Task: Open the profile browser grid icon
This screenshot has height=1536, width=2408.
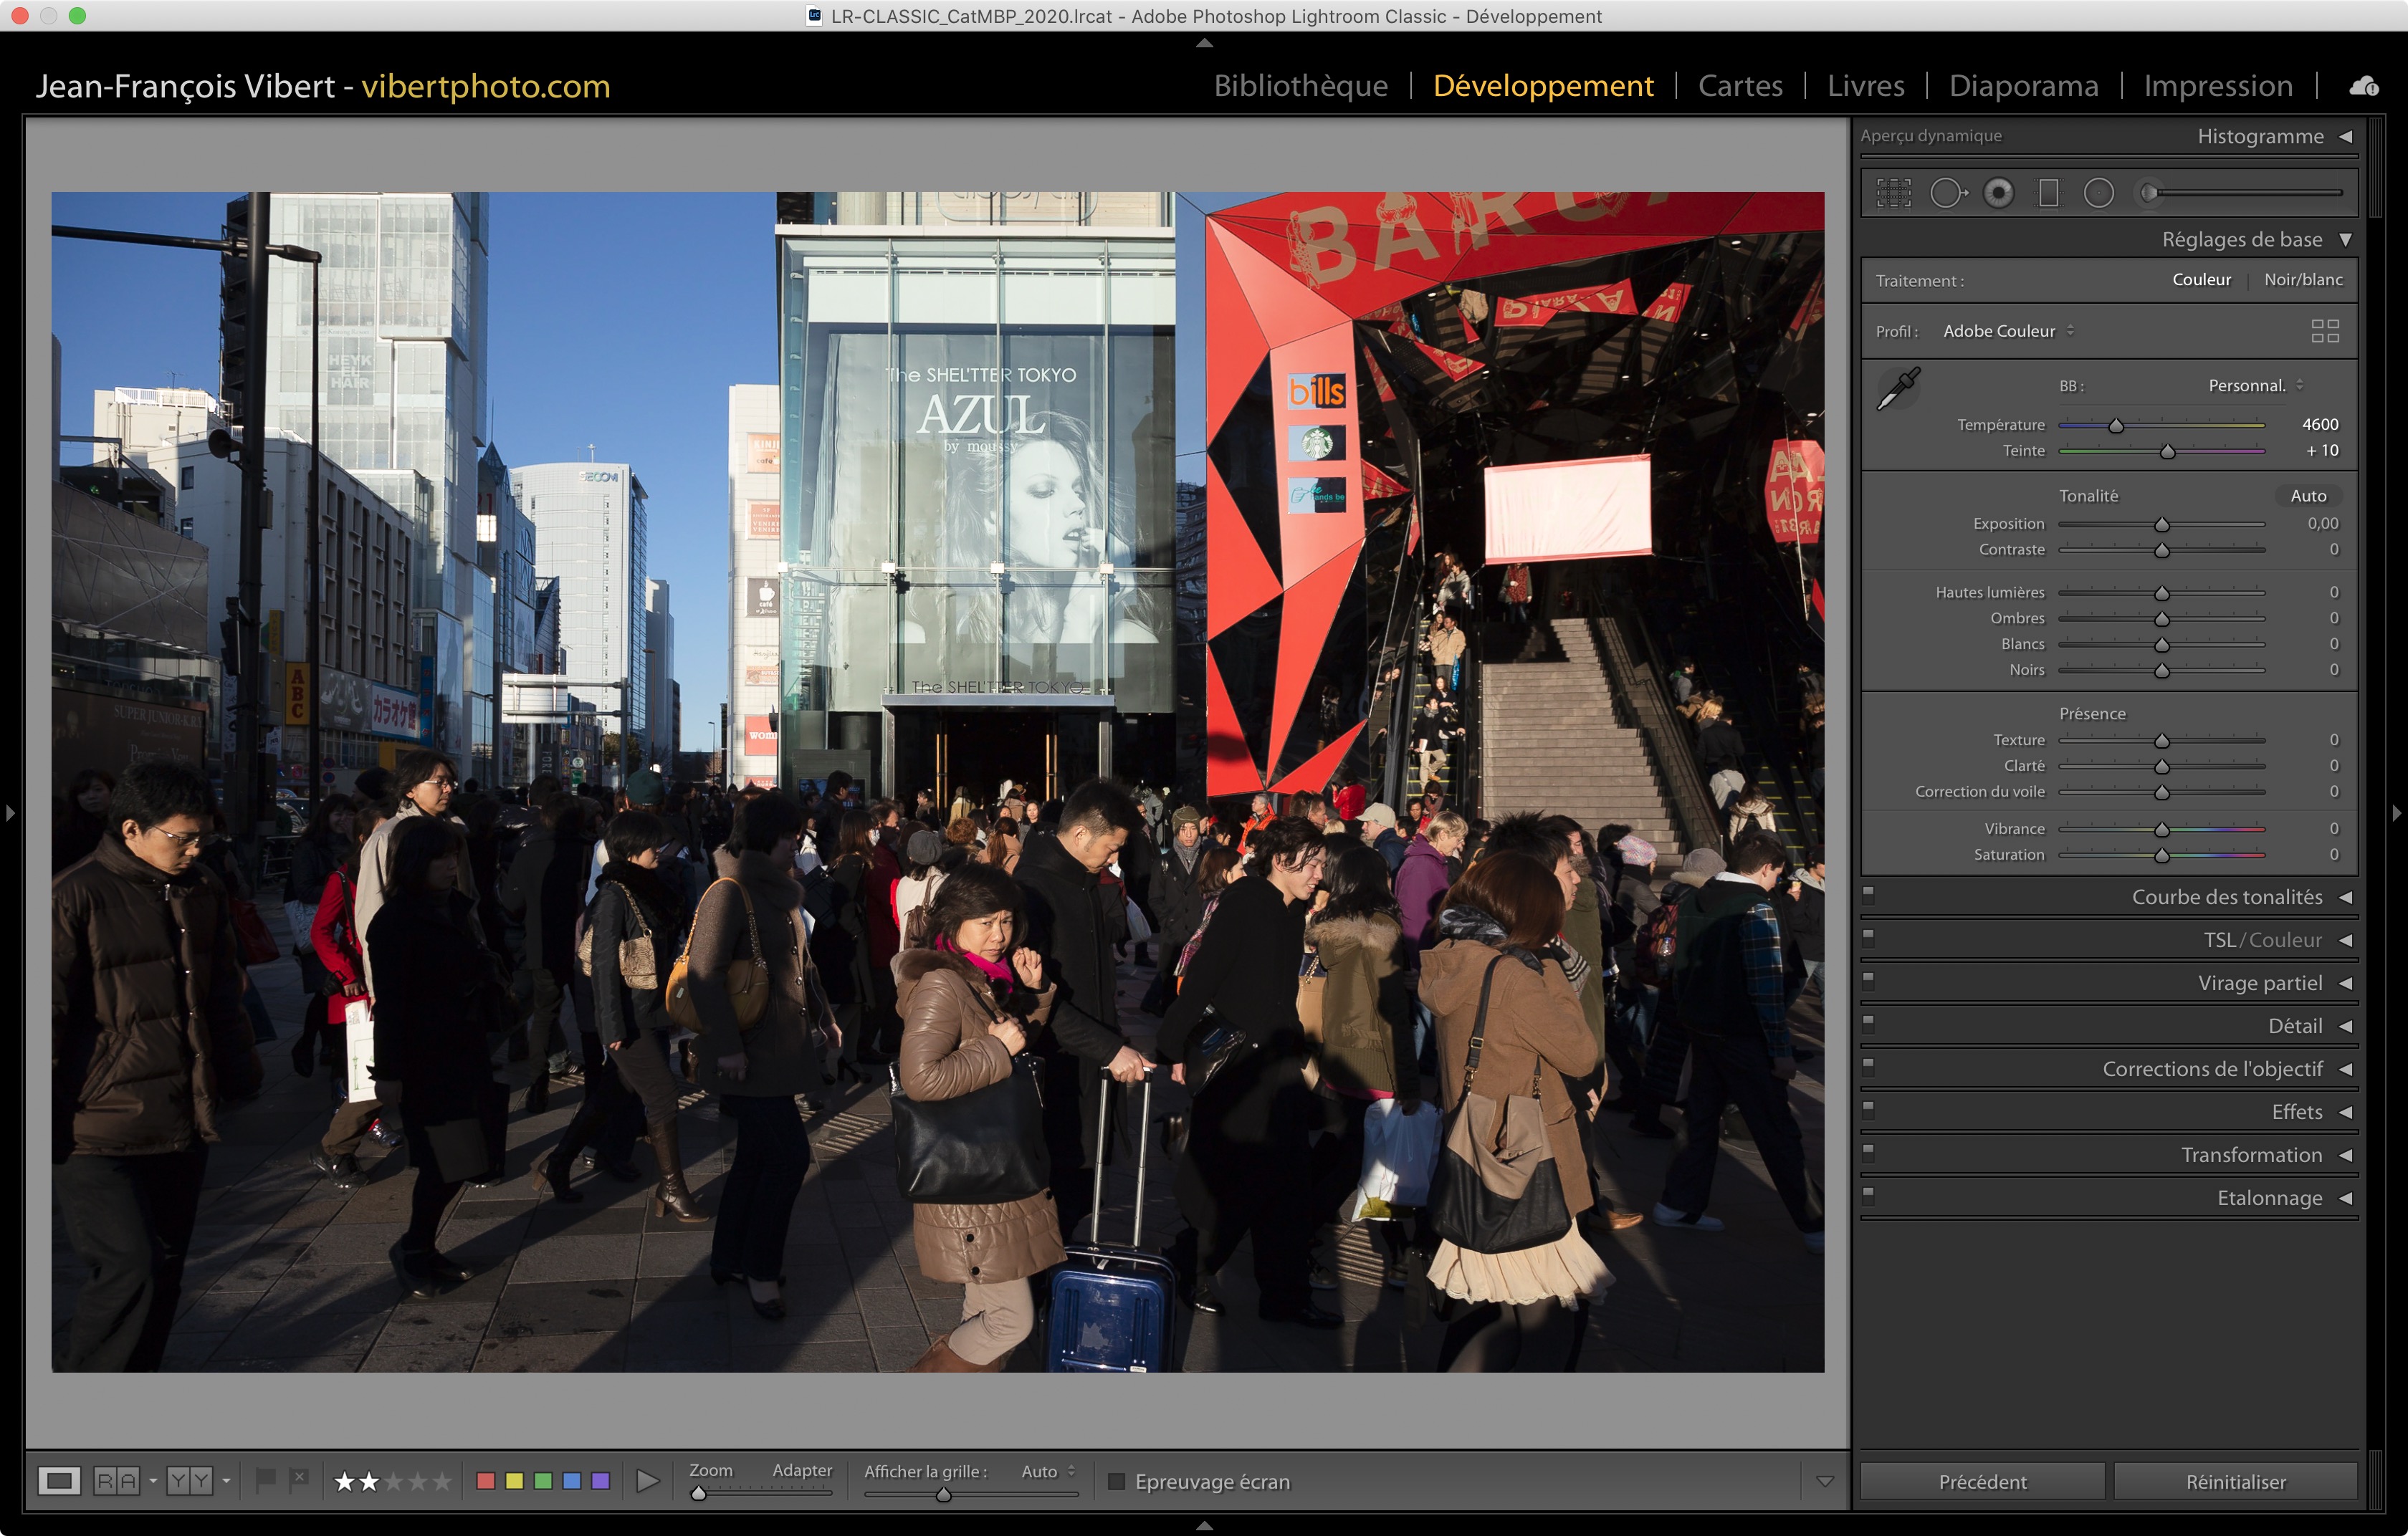Action: 2325,331
